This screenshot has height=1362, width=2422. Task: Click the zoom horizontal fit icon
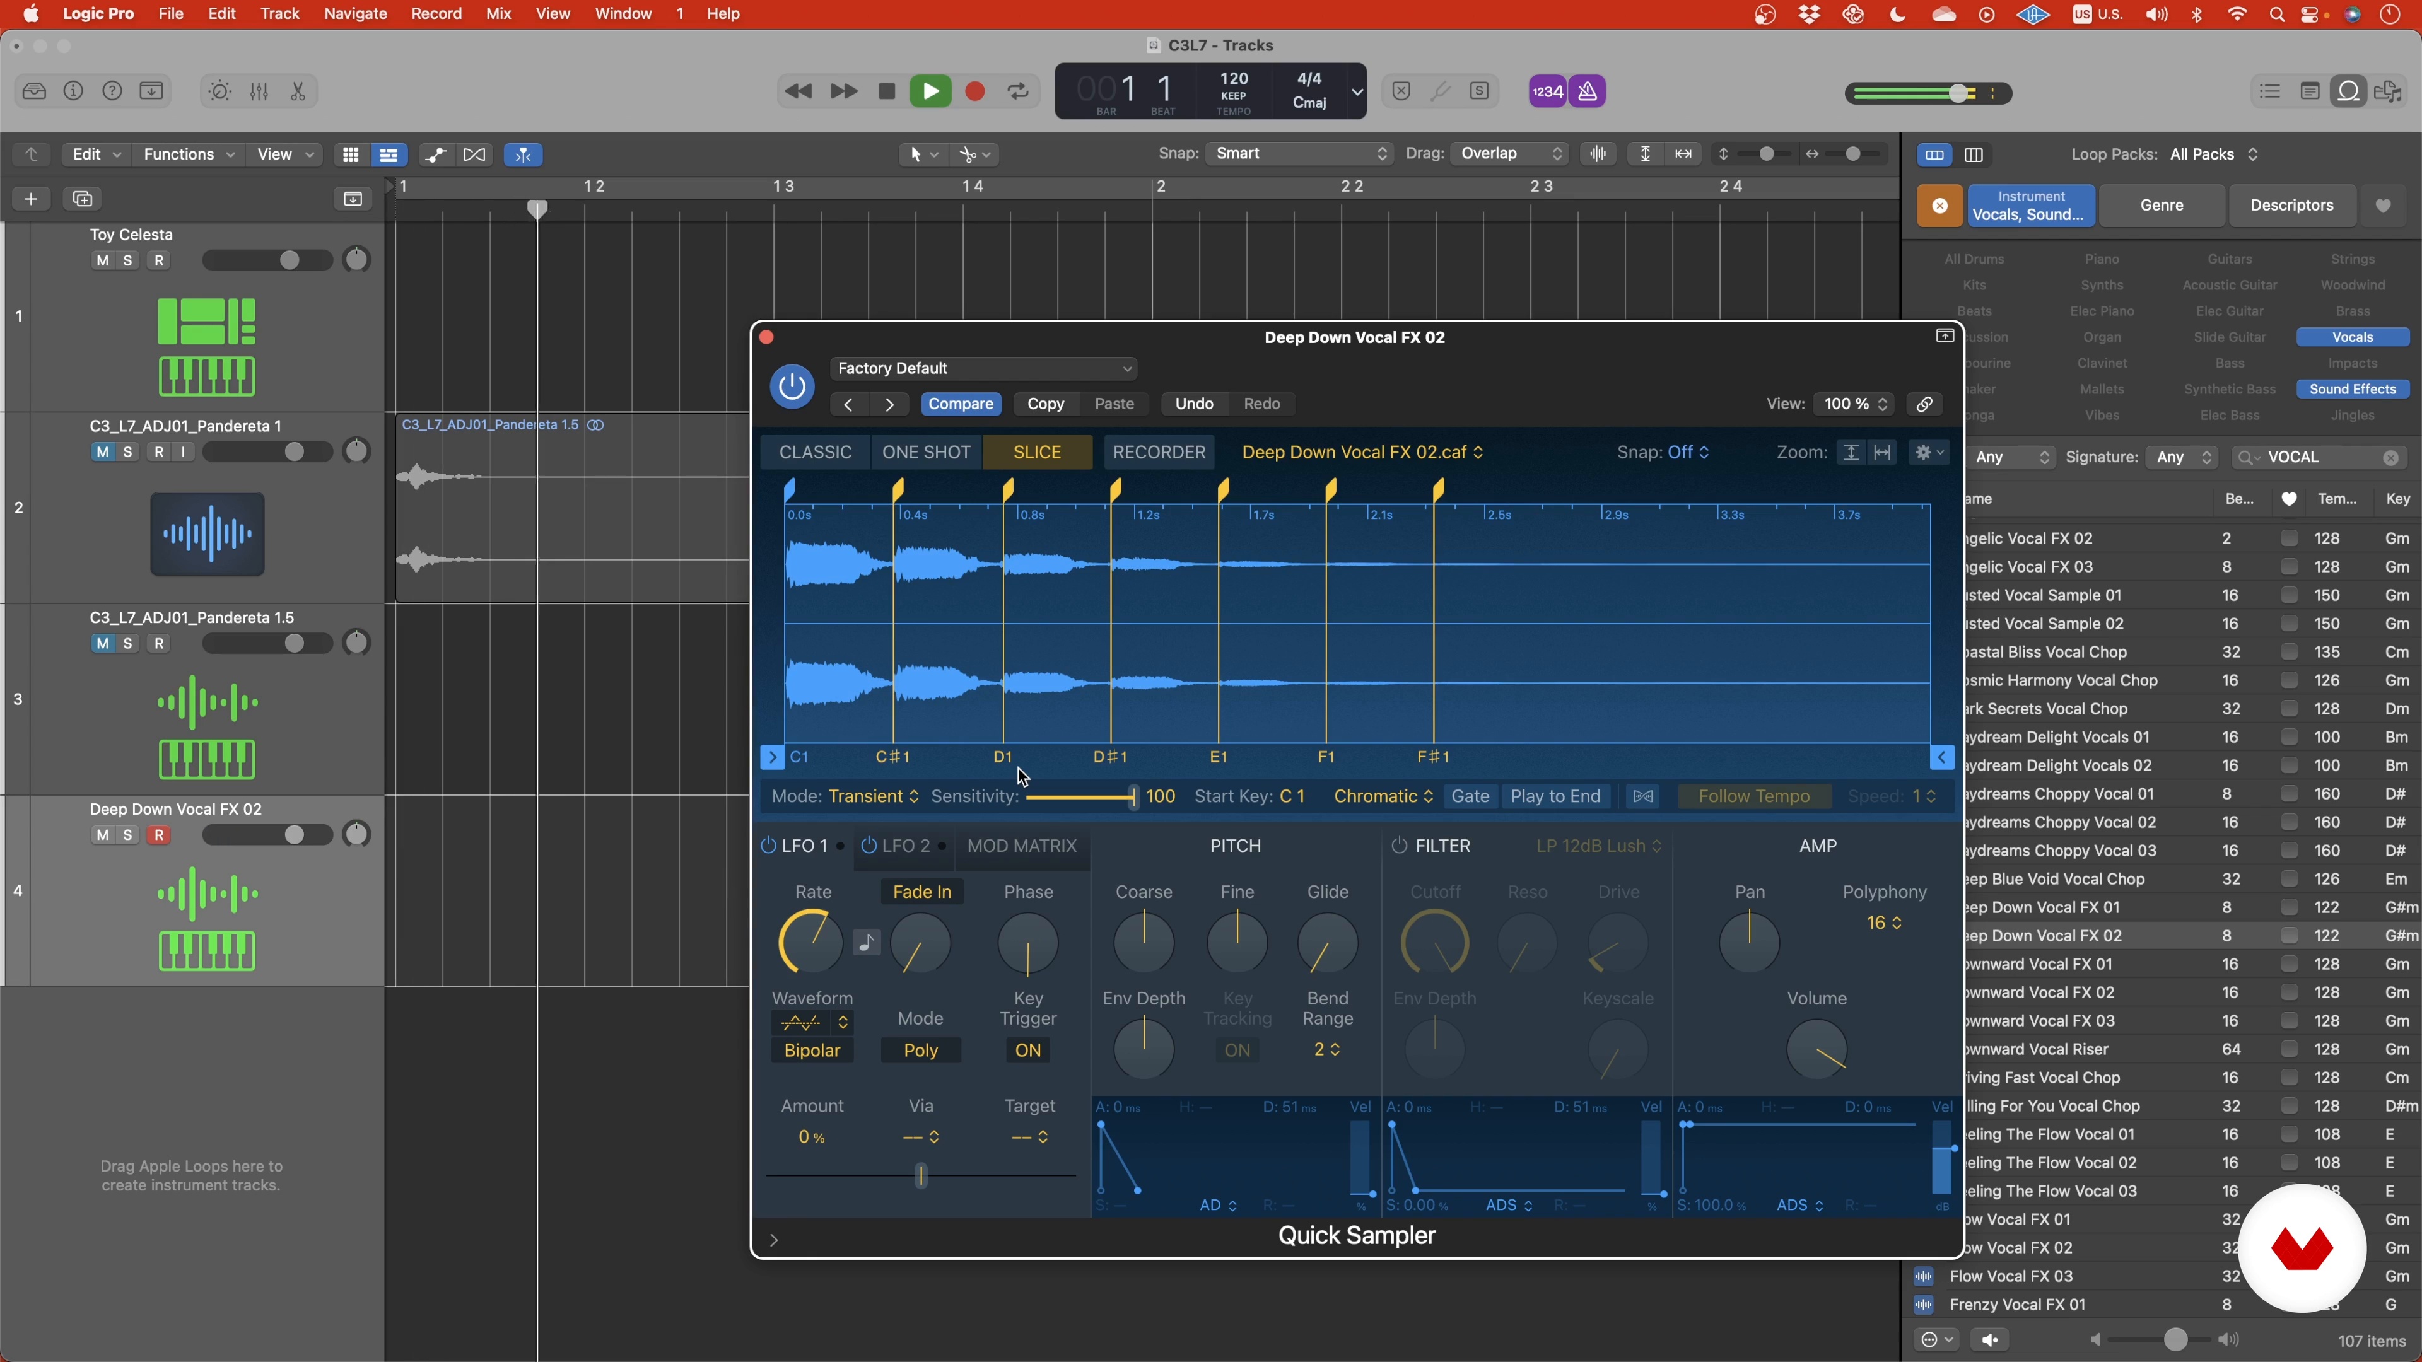click(x=1882, y=452)
